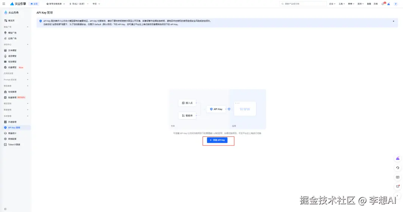Screen dimensions: 403x212
Task: Click the blue volcano avatar icon in header
Action: tap(389, 4)
